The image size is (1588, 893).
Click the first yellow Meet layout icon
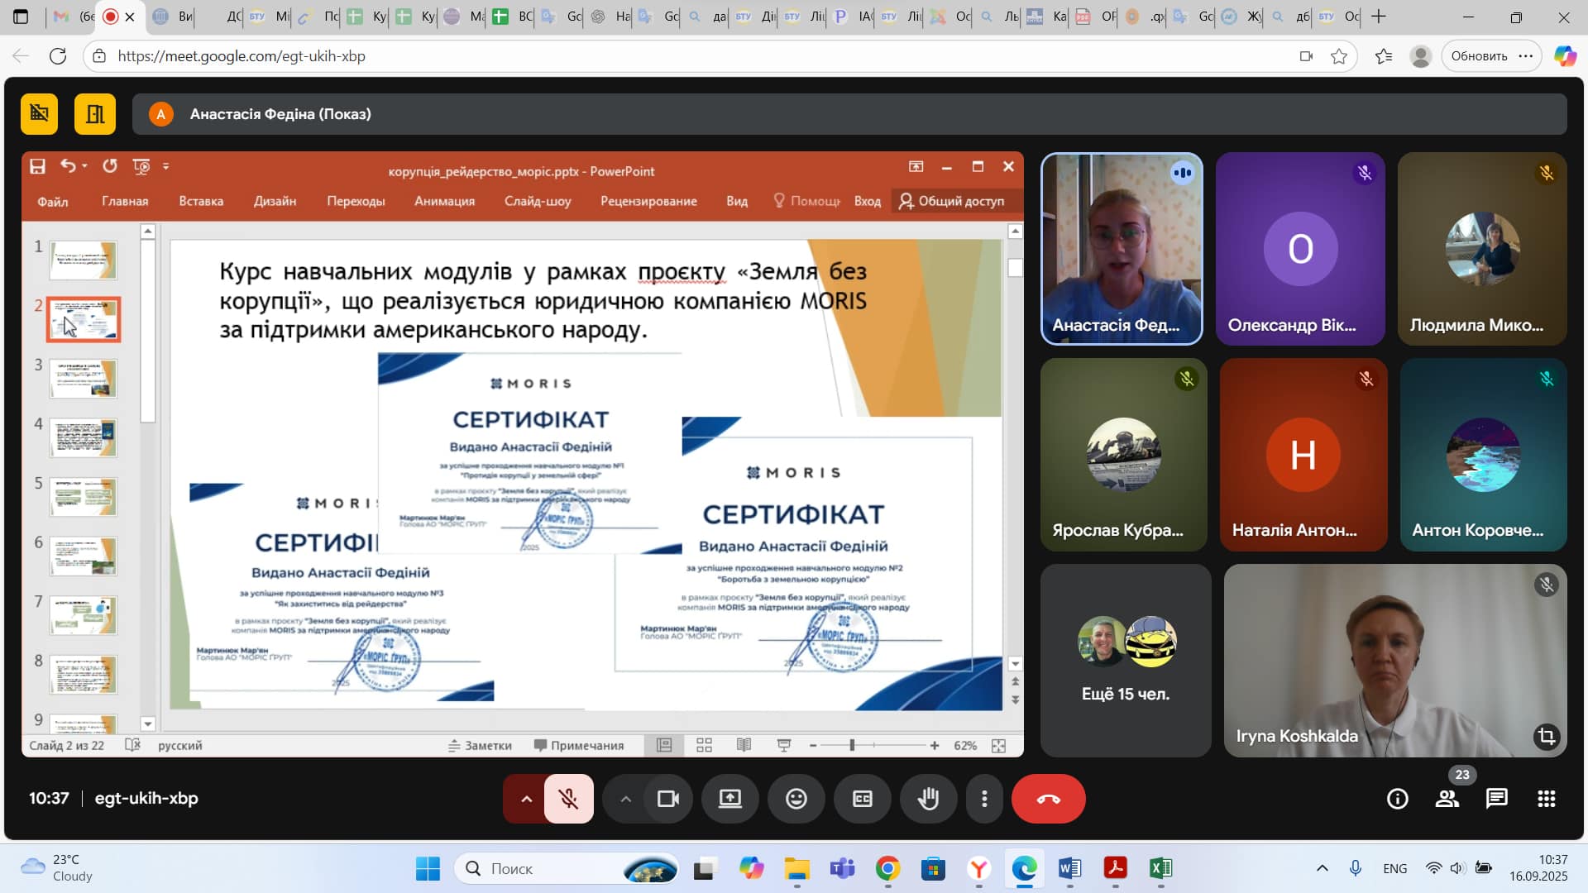tap(39, 113)
